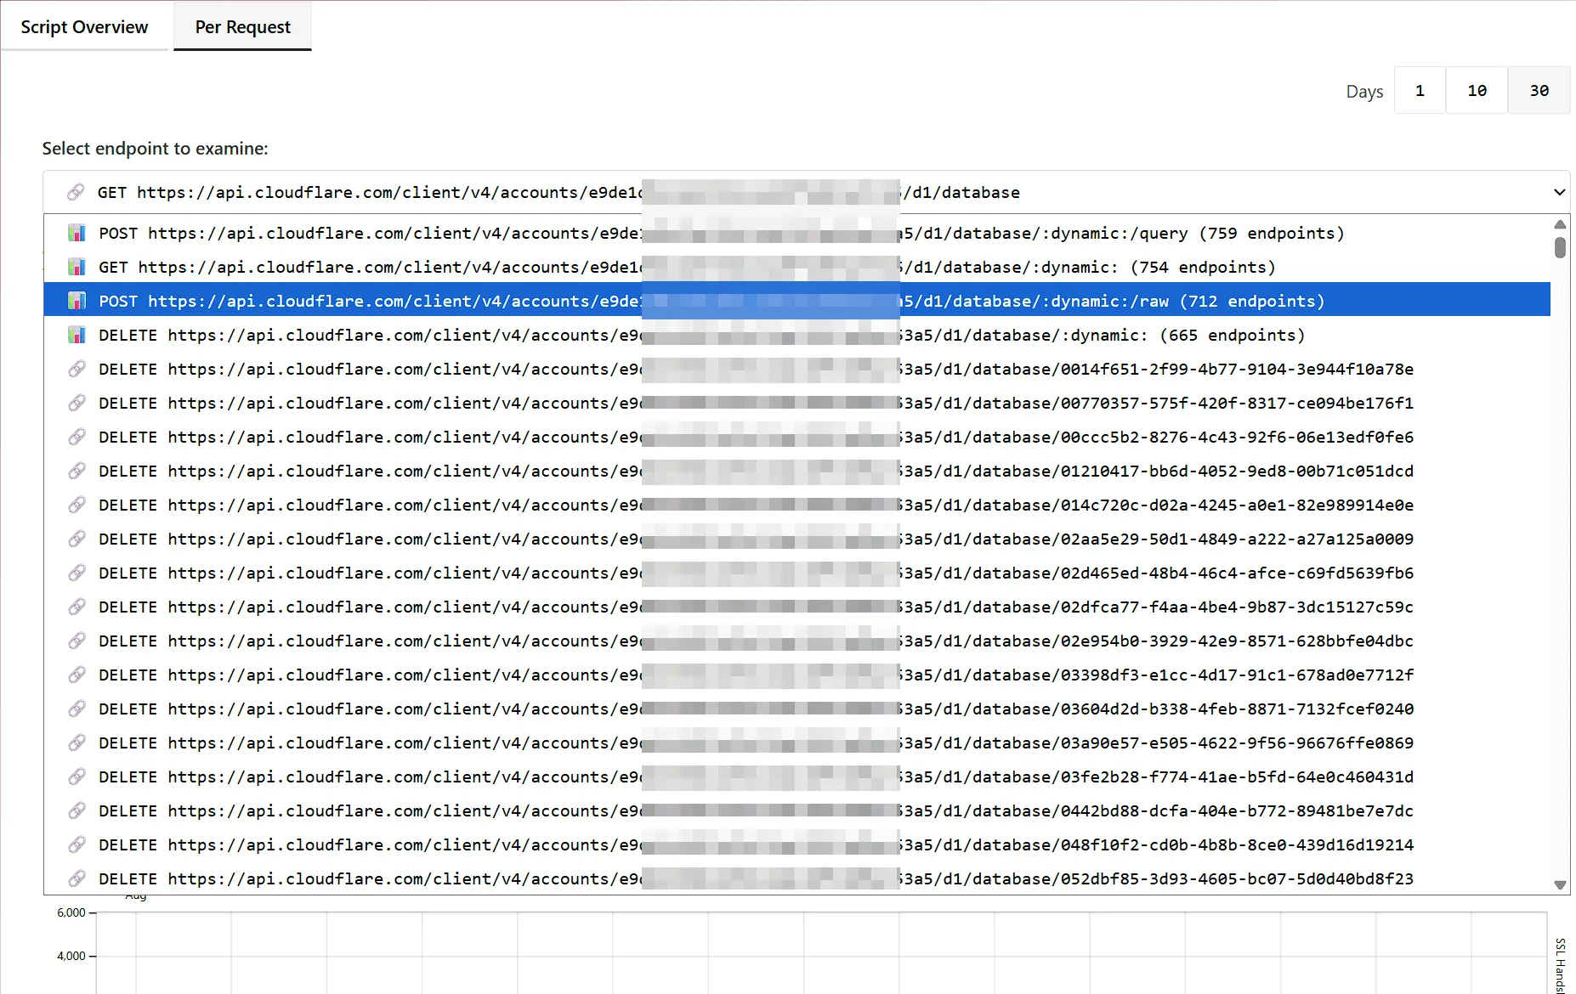Select GET :dynamic: (754 endpoints) option
Image resolution: width=1576 pixels, height=994 pixels.
pyautogui.click(x=797, y=267)
